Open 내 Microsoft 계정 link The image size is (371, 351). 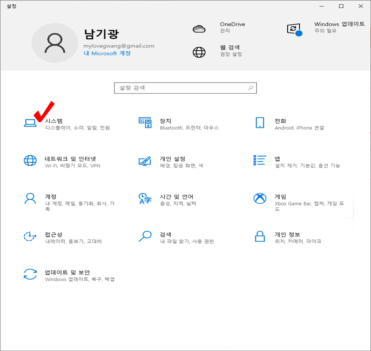(107, 53)
